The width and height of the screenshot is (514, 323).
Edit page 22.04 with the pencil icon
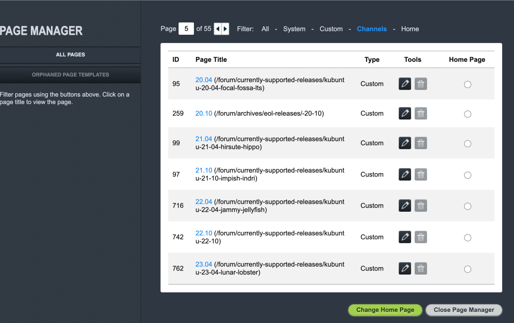point(405,206)
